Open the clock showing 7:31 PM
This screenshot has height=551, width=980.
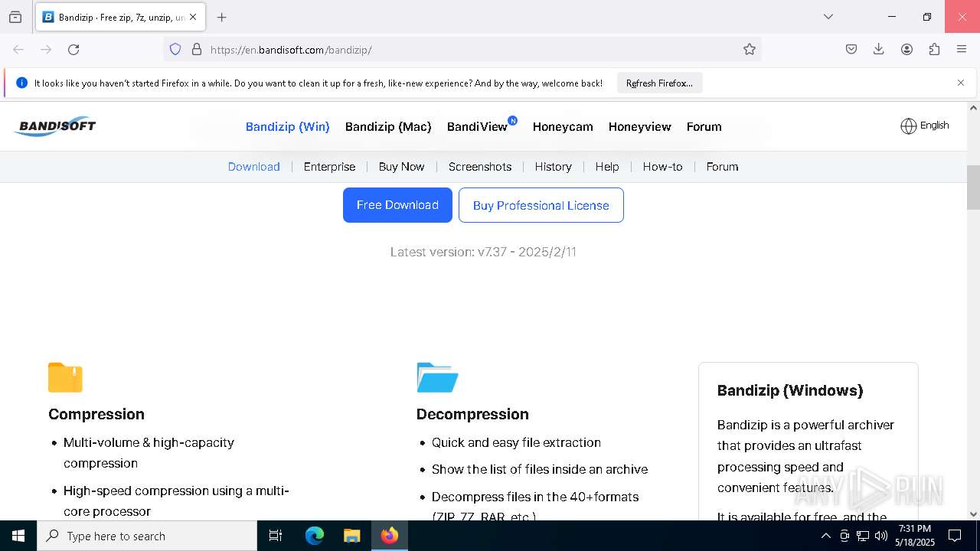915,536
